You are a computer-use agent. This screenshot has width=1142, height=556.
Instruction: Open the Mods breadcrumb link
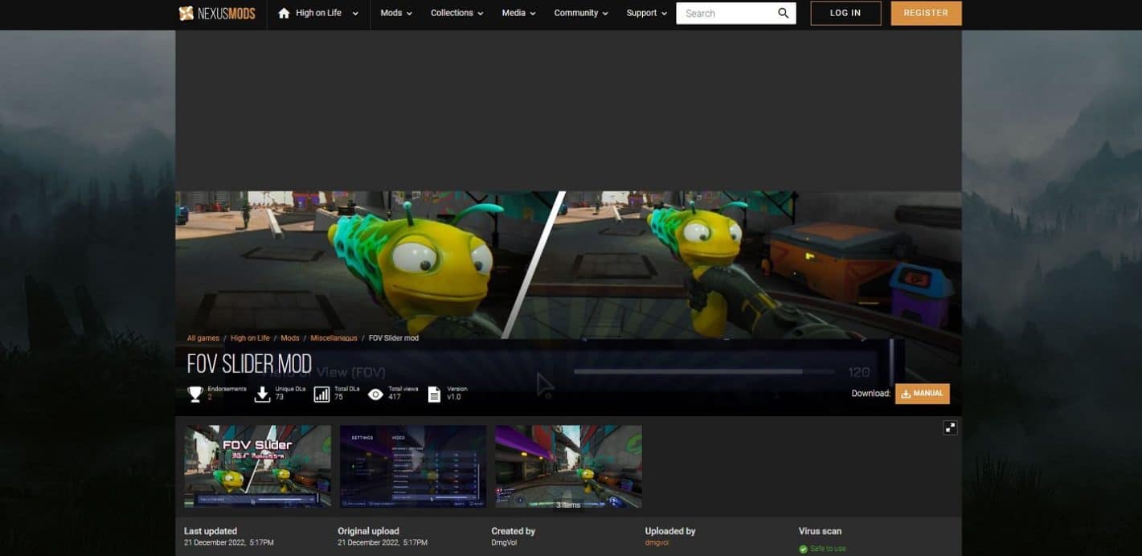pos(290,338)
